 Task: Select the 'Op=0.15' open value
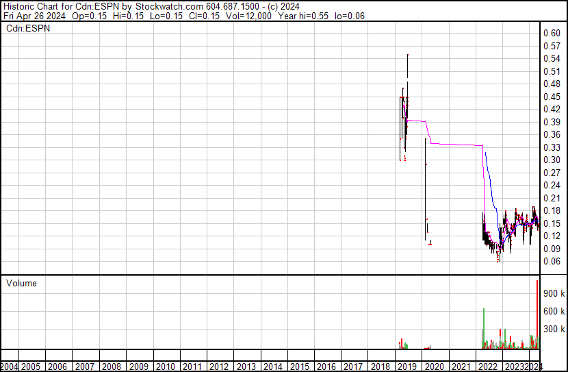[x=89, y=16]
